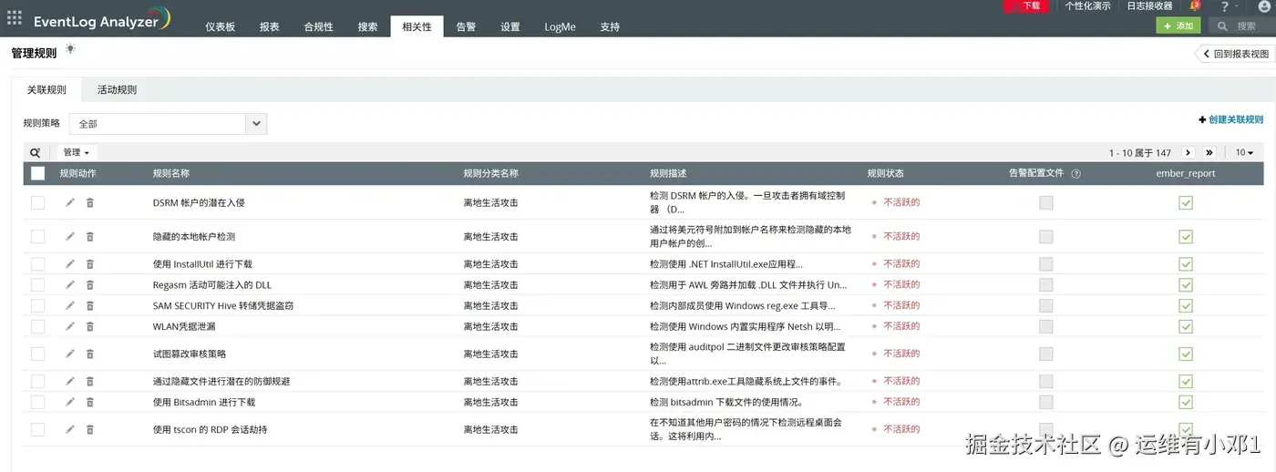Edit the Regasm 活动可能注入的 DLL rule
1276x472 pixels.
(70, 284)
